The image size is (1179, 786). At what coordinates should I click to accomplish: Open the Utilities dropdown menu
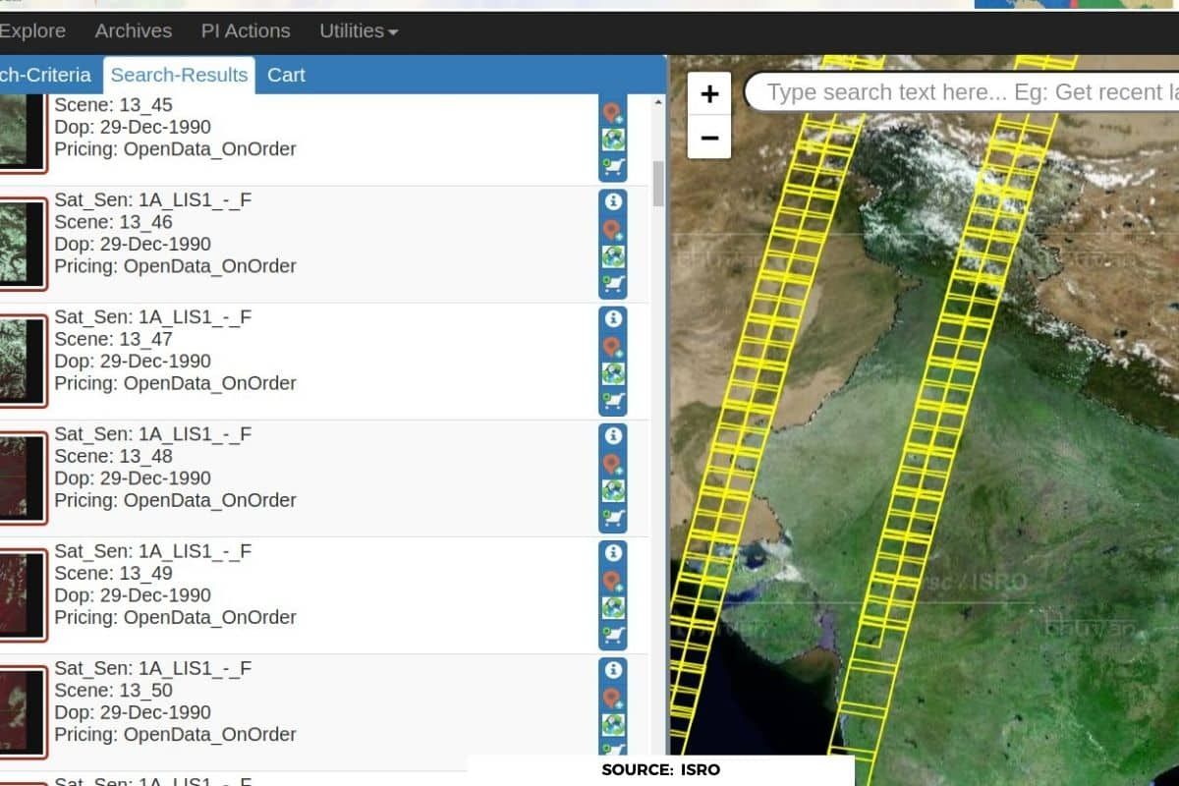point(358,31)
